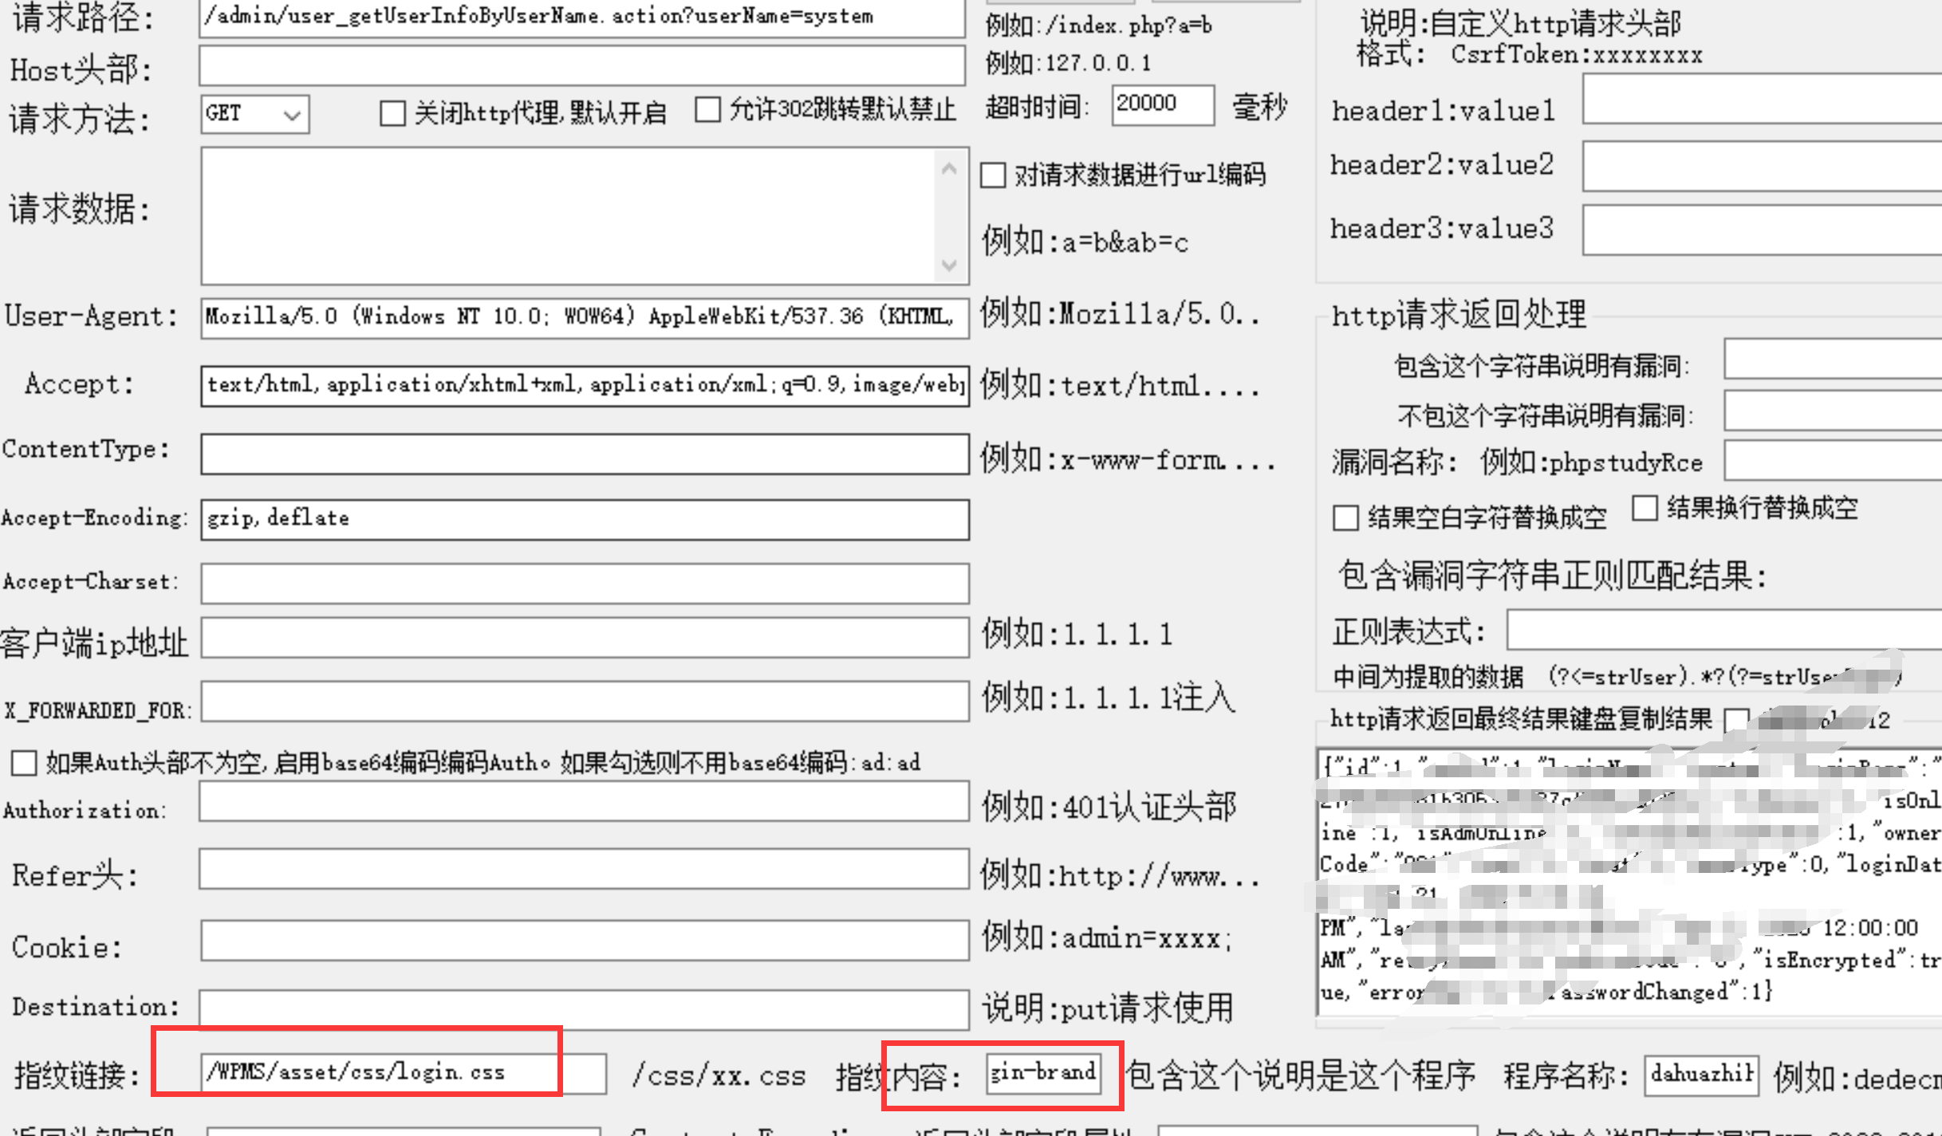1942x1136 pixels.
Task: Focus the header1:value1 input field
Action: click(x=1762, y=99)
